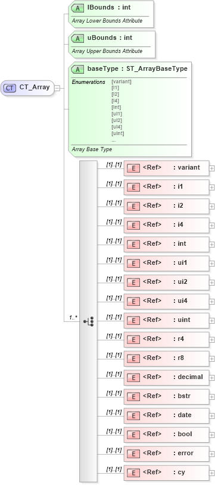Screen dimensions: 215x485
Task: Expand the int element reference
Action: (212, 245)
